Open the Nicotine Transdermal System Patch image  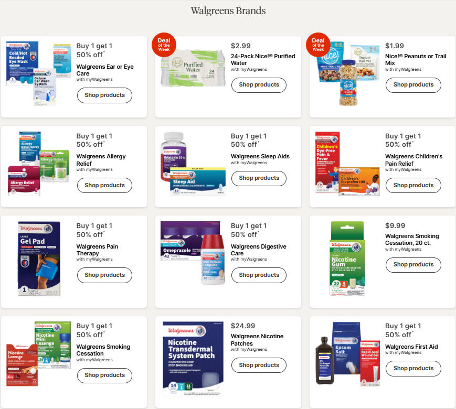click(x=193, y=359)
